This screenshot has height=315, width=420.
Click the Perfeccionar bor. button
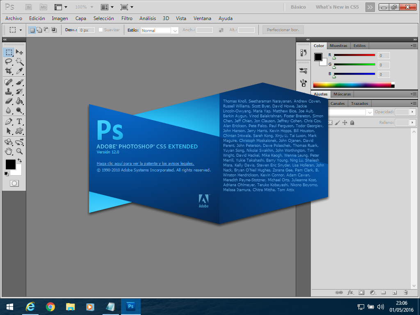point(283,30)
